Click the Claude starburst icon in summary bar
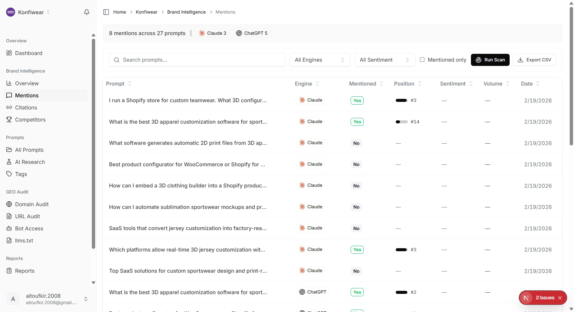This screenshot has width=580, height=312. 202,33
